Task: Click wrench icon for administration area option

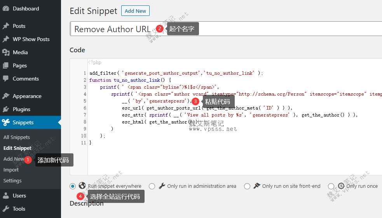Action: 162,186
